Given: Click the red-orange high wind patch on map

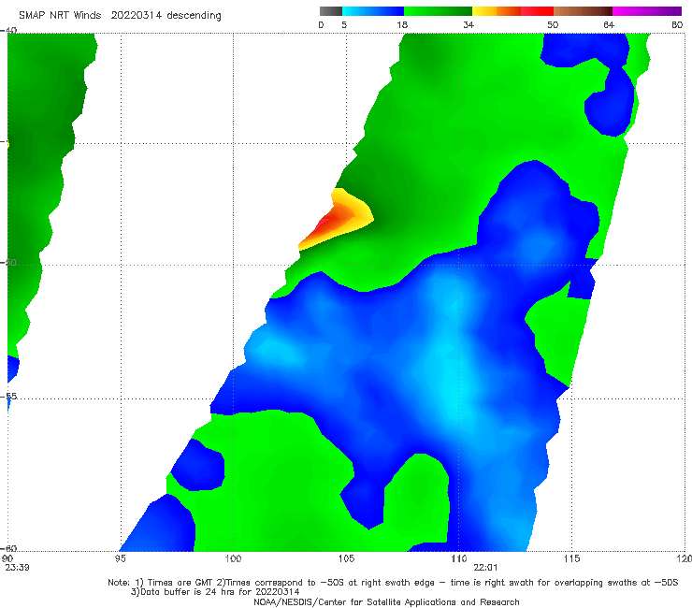Looking at the screenshot, I should pos(338,221).
